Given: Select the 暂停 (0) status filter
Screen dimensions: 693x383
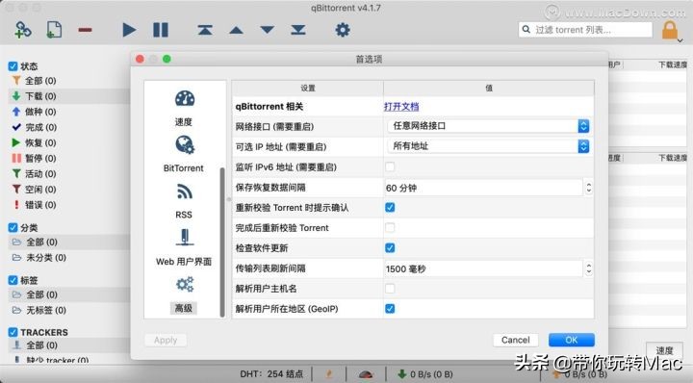Looking at the screenshot, I should click(40, 158).
